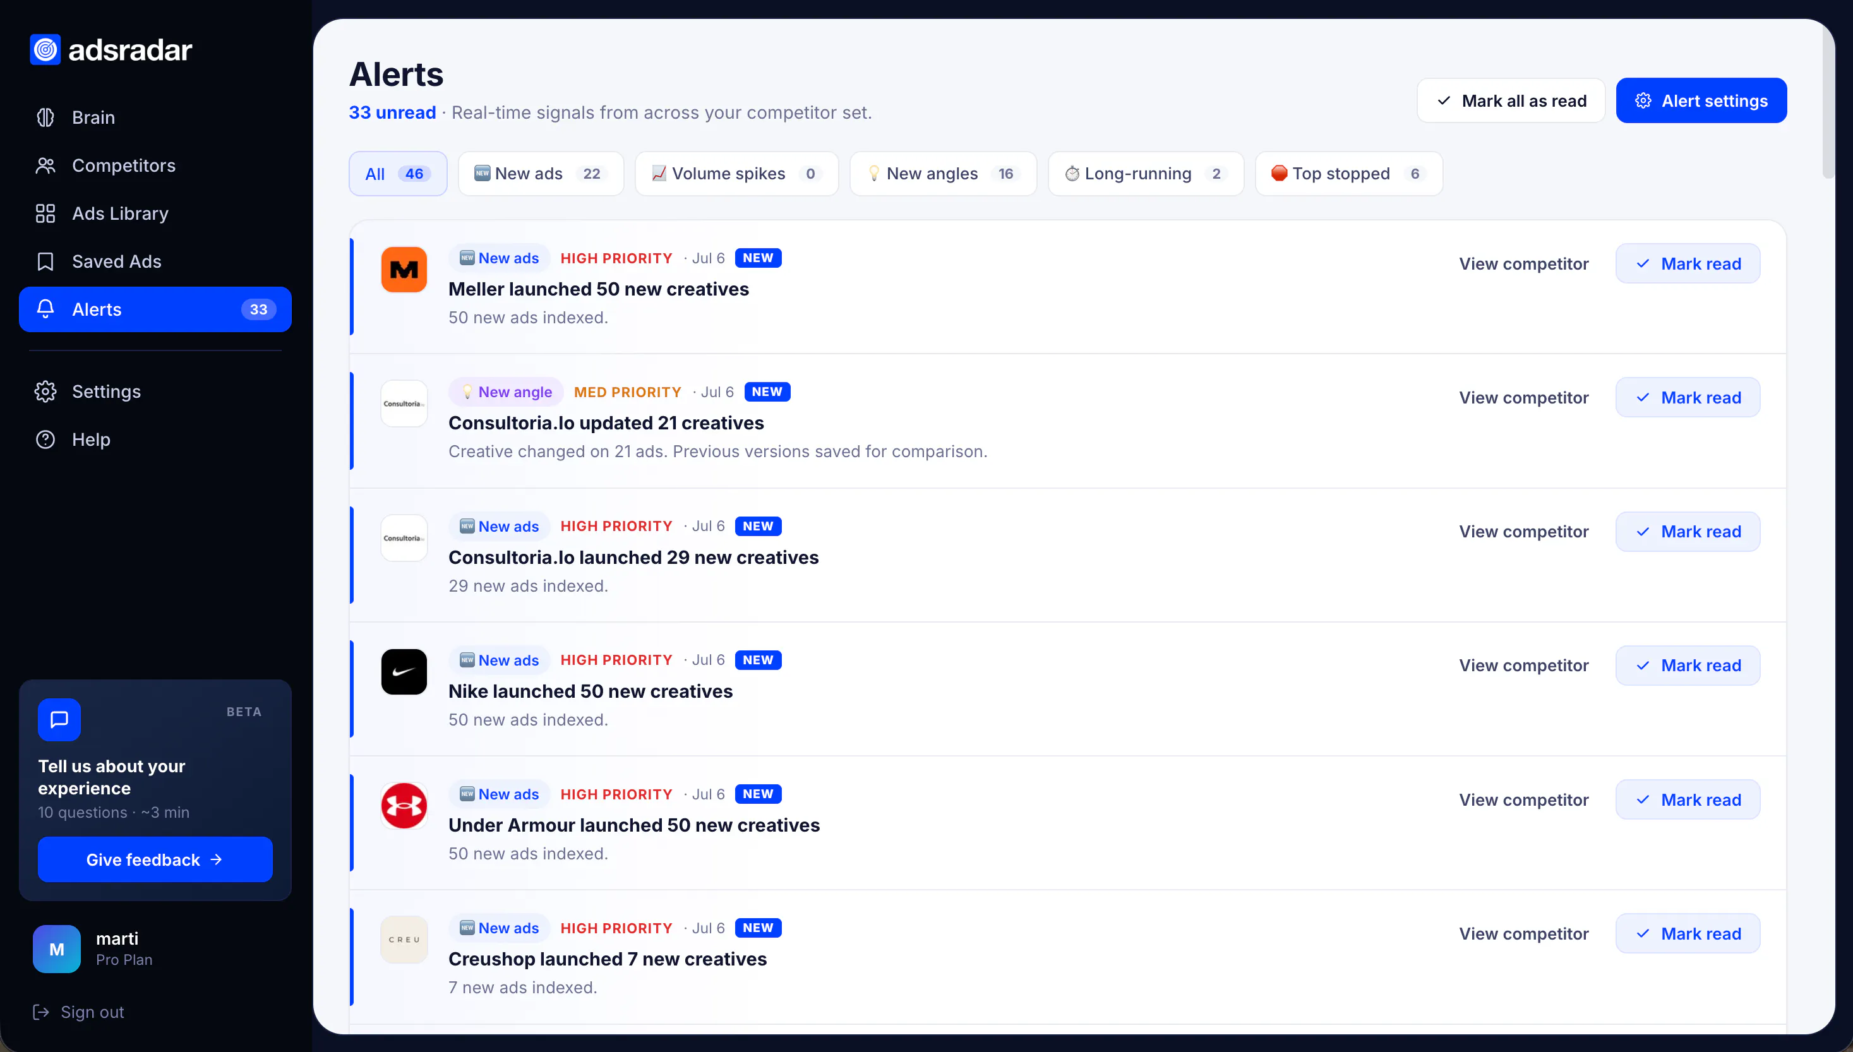Open 'Consultoria.lo launched 29 new creatives'

coord(633,557)
